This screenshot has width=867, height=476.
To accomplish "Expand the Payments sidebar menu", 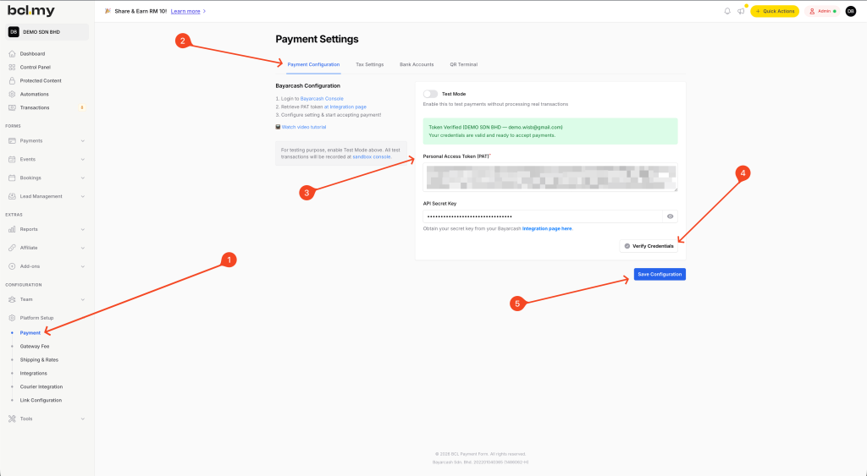I will 47,140.
